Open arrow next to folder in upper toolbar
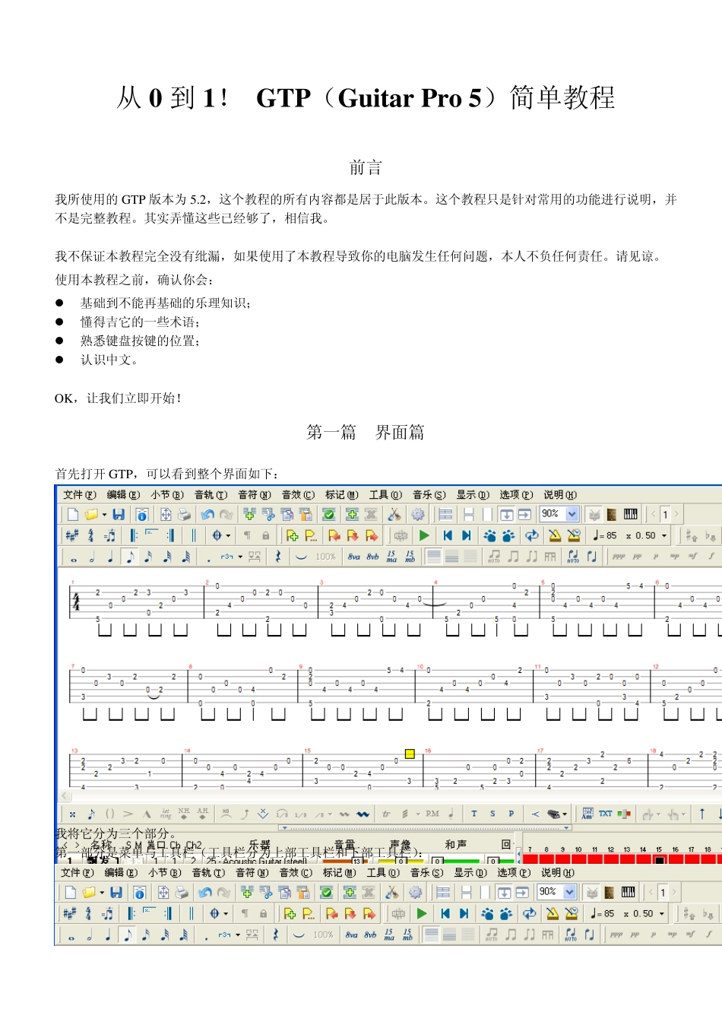The width and height of the screenshot is (722, 1022). (104, 515)
